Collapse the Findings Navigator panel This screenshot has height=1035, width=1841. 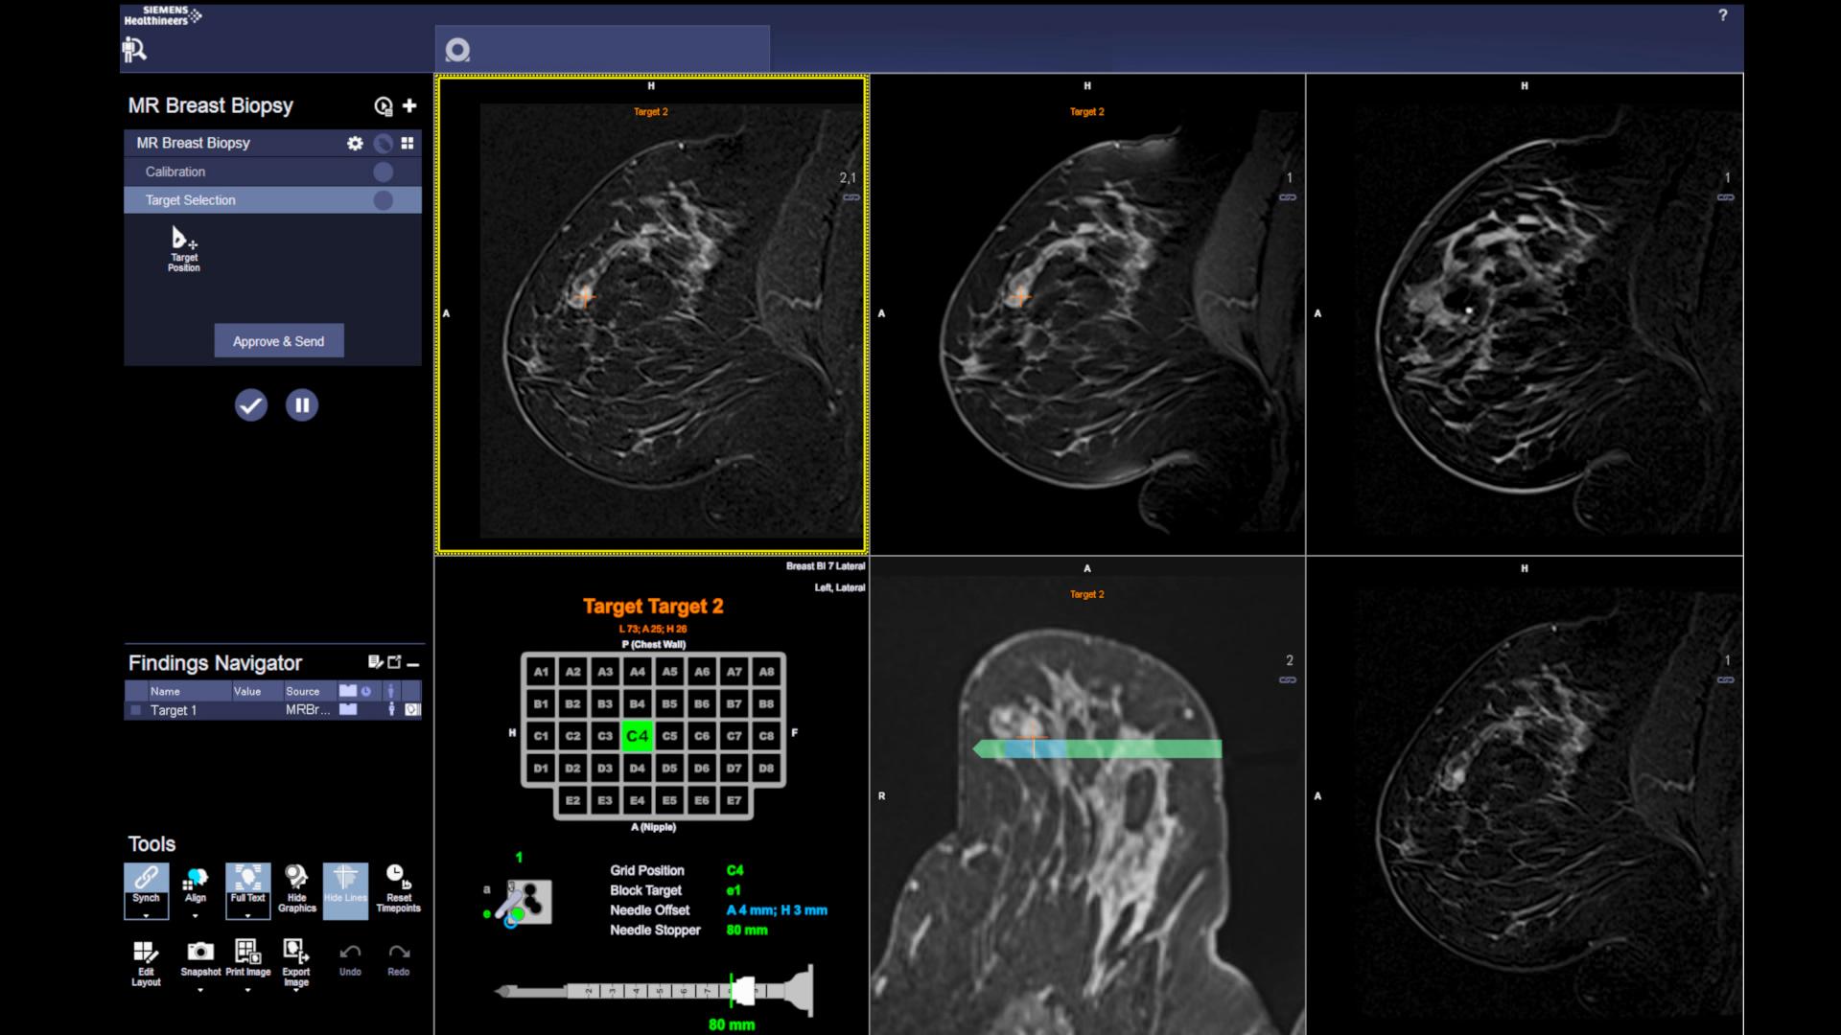(413, 662)
